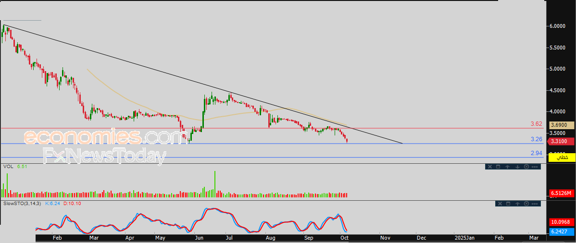Click the 3.26 support level label
This screenshot has height=243, width=576.
[536, 139]
